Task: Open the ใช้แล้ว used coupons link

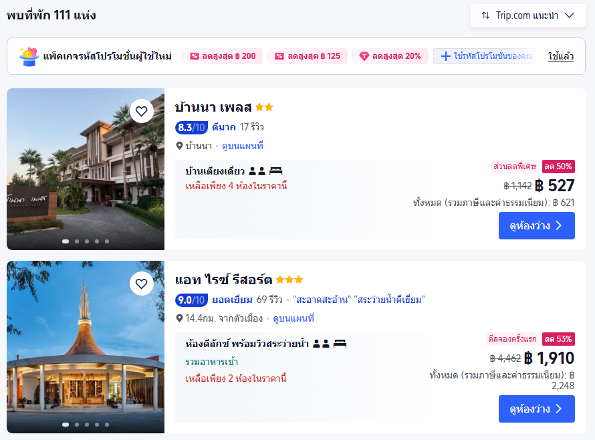Action: (x=560, y=56)
